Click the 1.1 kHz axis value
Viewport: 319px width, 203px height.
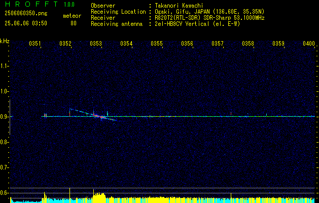pyautogui.click(x=4, y=66)
